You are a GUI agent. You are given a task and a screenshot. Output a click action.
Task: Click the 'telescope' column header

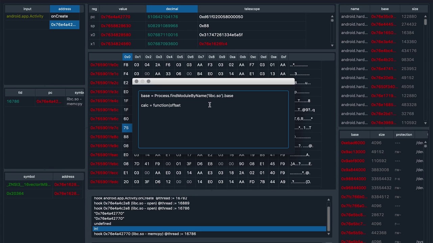[252, 9]
